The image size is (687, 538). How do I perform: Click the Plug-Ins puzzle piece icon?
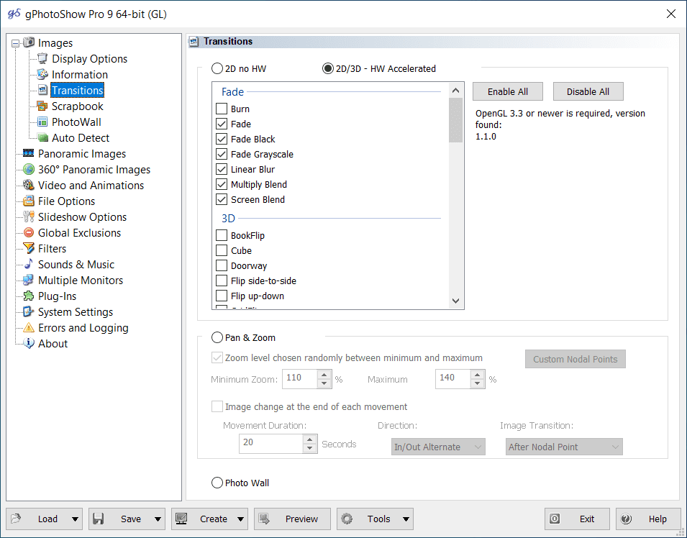[29, 296]
